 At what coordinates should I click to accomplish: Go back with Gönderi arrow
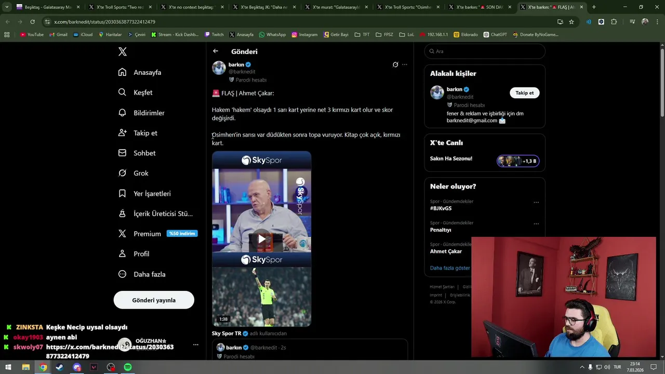pyautogui.click(x=216, y=51)
